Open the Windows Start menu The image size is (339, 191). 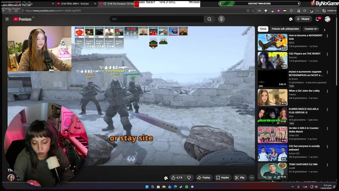click(x=147, y=187)
